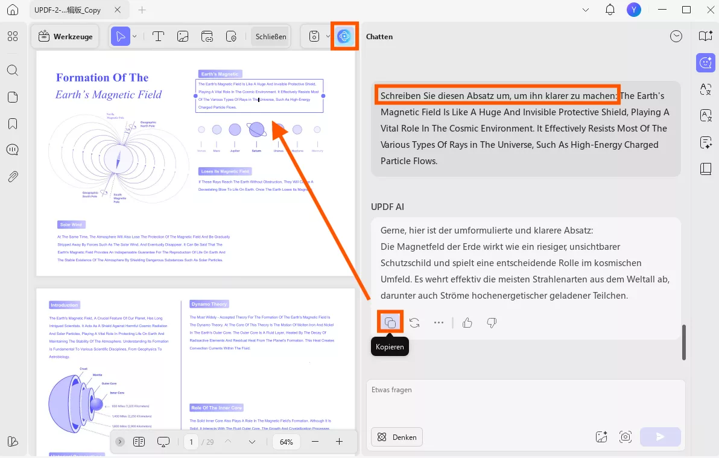Open the pages sidebar icon
This screenshot has height=458, width=719.
pyautogui.click(x=13, y=97)
